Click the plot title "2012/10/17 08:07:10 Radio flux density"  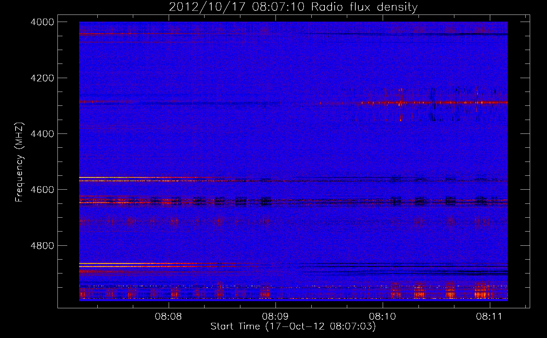pos(293,7)
